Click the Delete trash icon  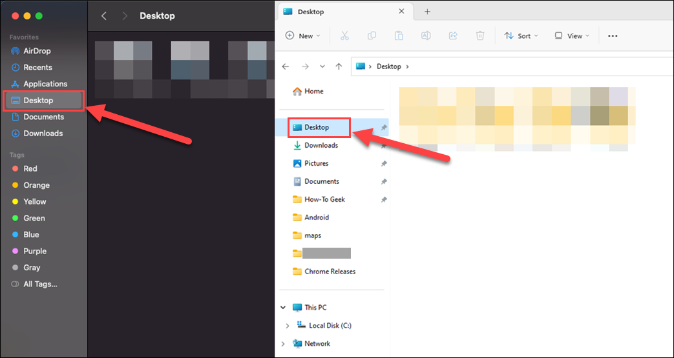tap(480, 36)
